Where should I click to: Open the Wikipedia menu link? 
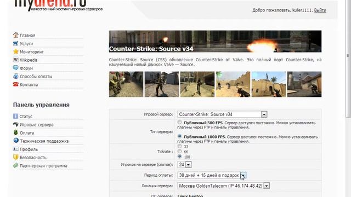pyautogui.click(x=29, y=60)
